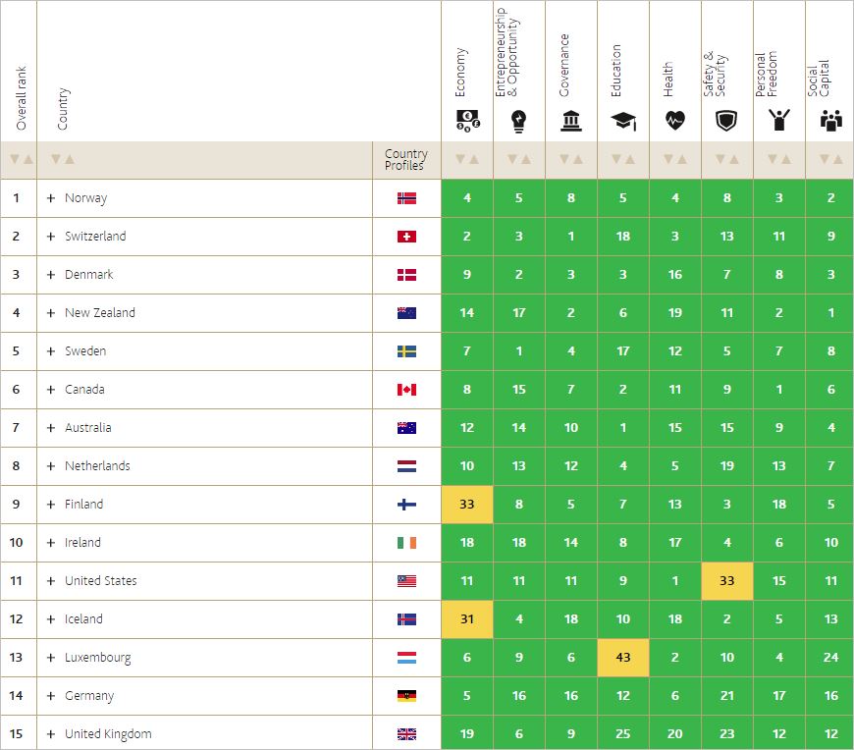Toggle sort arrows under Overall rank
The image size is (854, 750).
pos(19,159)
